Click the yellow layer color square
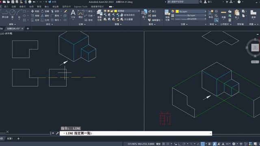The width and height of the screenshot is (260, 146). coord(115,11)
